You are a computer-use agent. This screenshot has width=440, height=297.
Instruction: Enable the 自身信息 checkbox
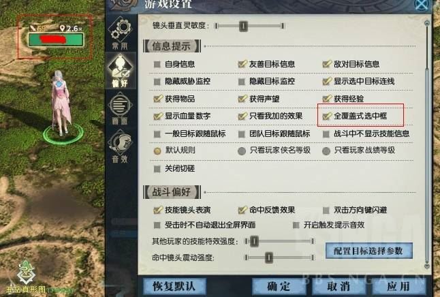pyautogui.click(x=157, y=64)
